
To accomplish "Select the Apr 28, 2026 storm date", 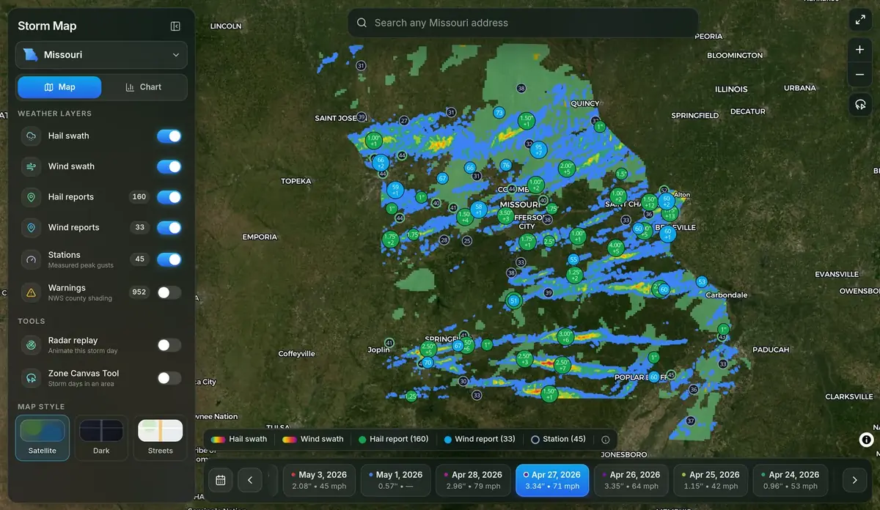I will pyautogui.click(x=474, y=481).
